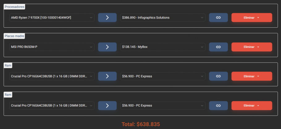
Task: Click Eliminar in the Placas madre row
Action: [x=252, y=47]
